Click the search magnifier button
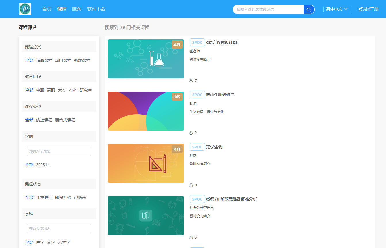 tap(309, 9)
